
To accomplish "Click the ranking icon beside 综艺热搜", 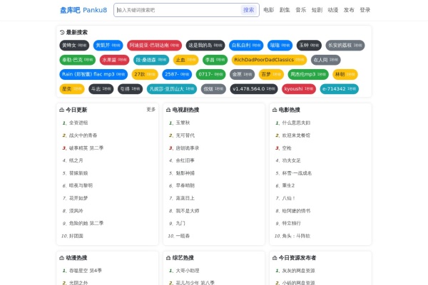I will point(168,258).
